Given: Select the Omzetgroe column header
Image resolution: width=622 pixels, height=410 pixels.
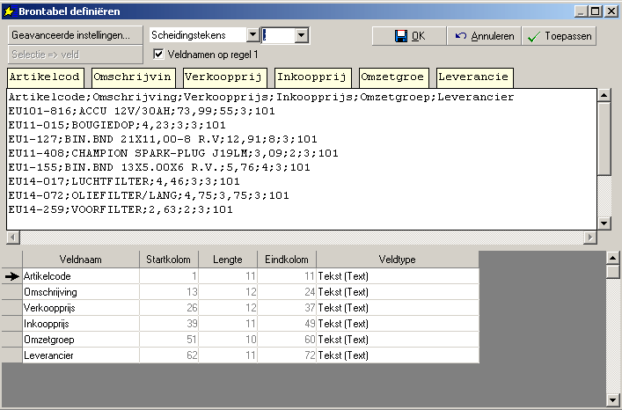Looking at the screenshot, I should point(393,77).
